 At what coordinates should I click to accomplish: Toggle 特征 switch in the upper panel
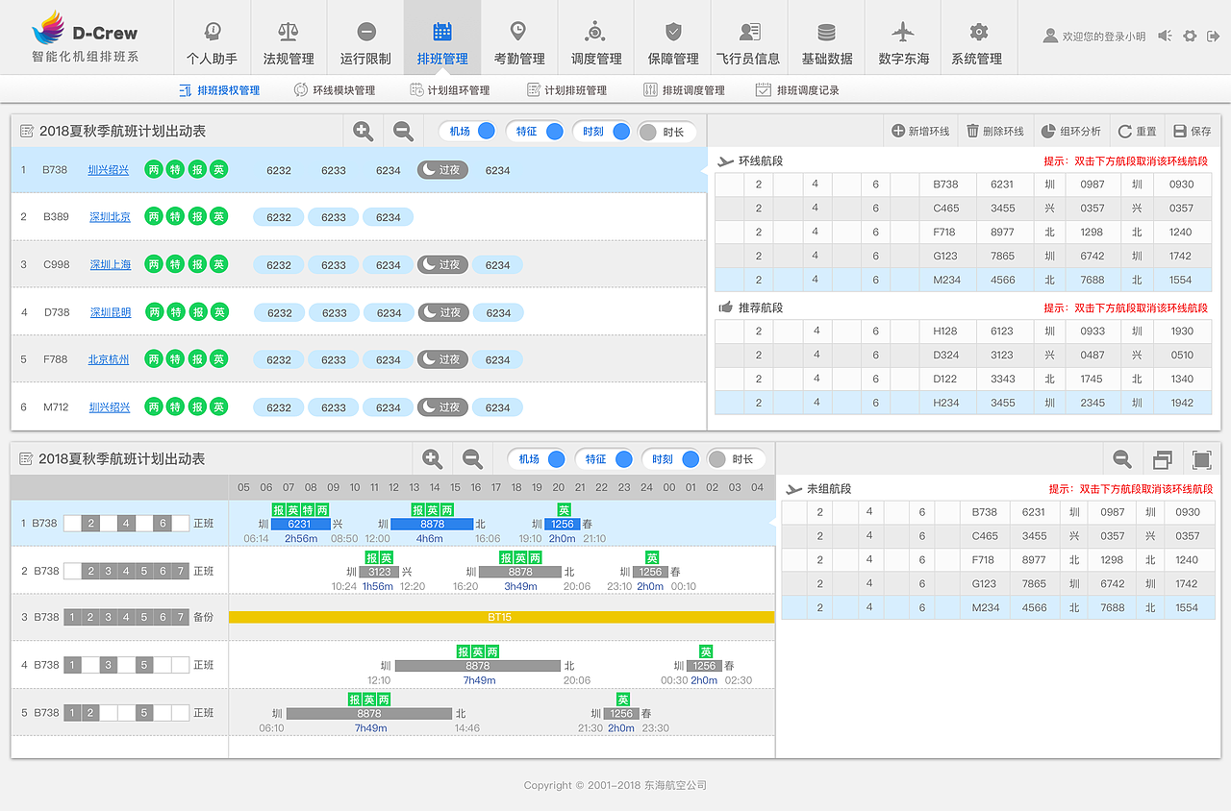536,132
